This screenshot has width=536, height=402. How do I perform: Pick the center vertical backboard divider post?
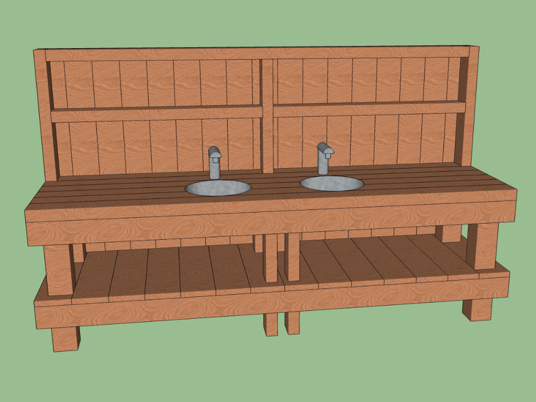click(x=267, y=116)
